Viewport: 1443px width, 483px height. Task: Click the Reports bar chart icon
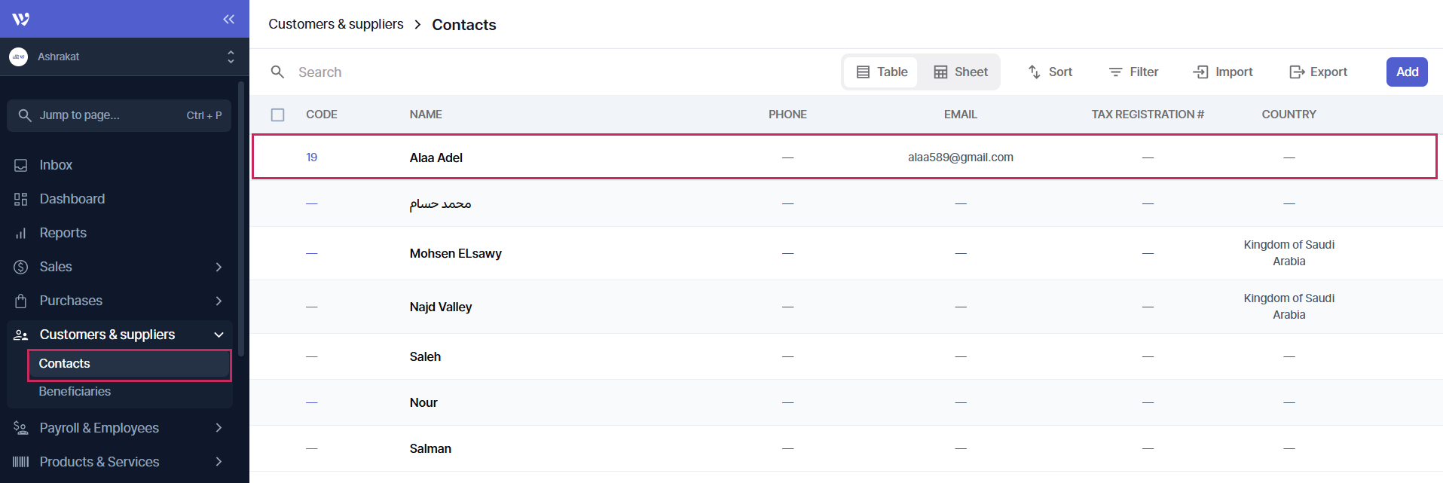coord(21,234)
